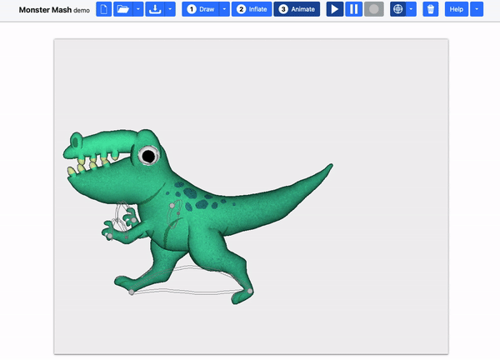This screenshot has width=500, height=360.
Task: Click the gray record button
Action: [374, 9]
